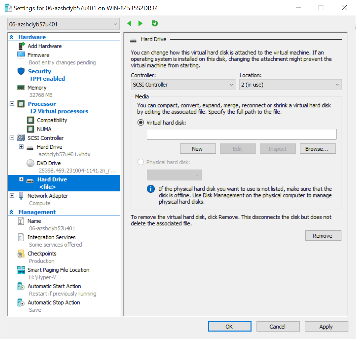Click the Browse... button
The image size is (356, 339).
tap(318, 149)
